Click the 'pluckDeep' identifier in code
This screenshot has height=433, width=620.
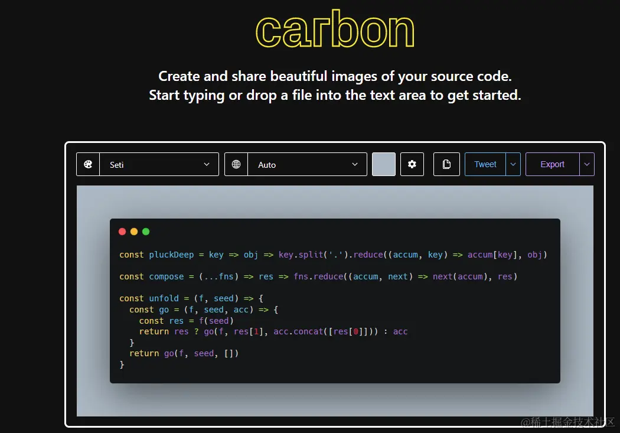(171, 255)
